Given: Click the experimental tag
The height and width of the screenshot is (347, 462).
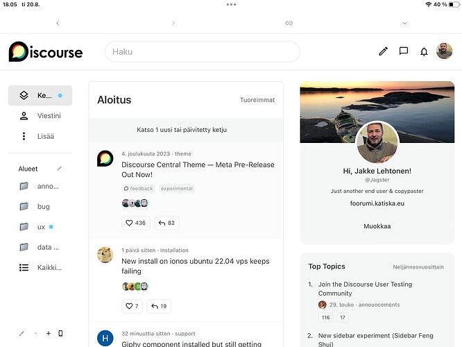Looking at the screenshot, I should pos(177,188).
